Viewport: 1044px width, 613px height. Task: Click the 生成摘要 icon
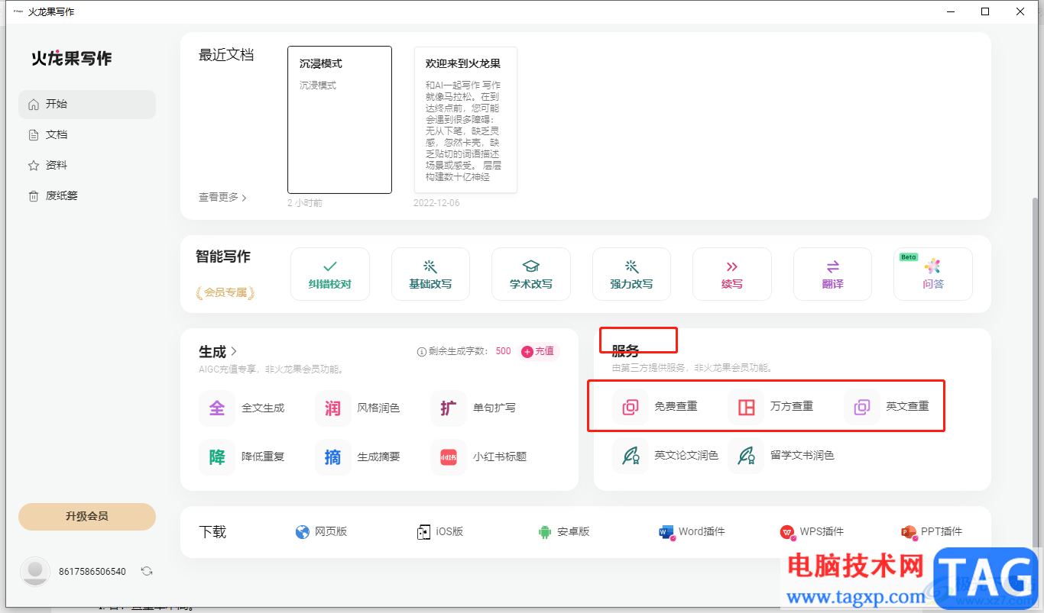333,457
